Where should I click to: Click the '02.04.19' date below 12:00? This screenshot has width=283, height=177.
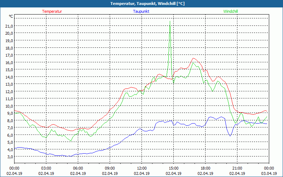(142, 173)
